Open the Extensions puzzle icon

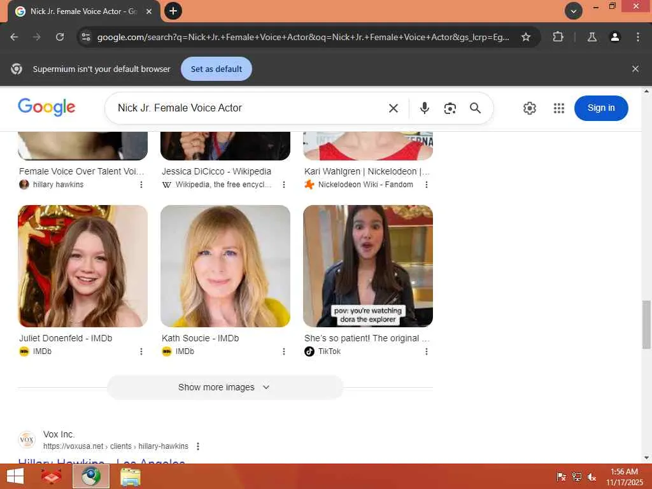pos(558,37)
